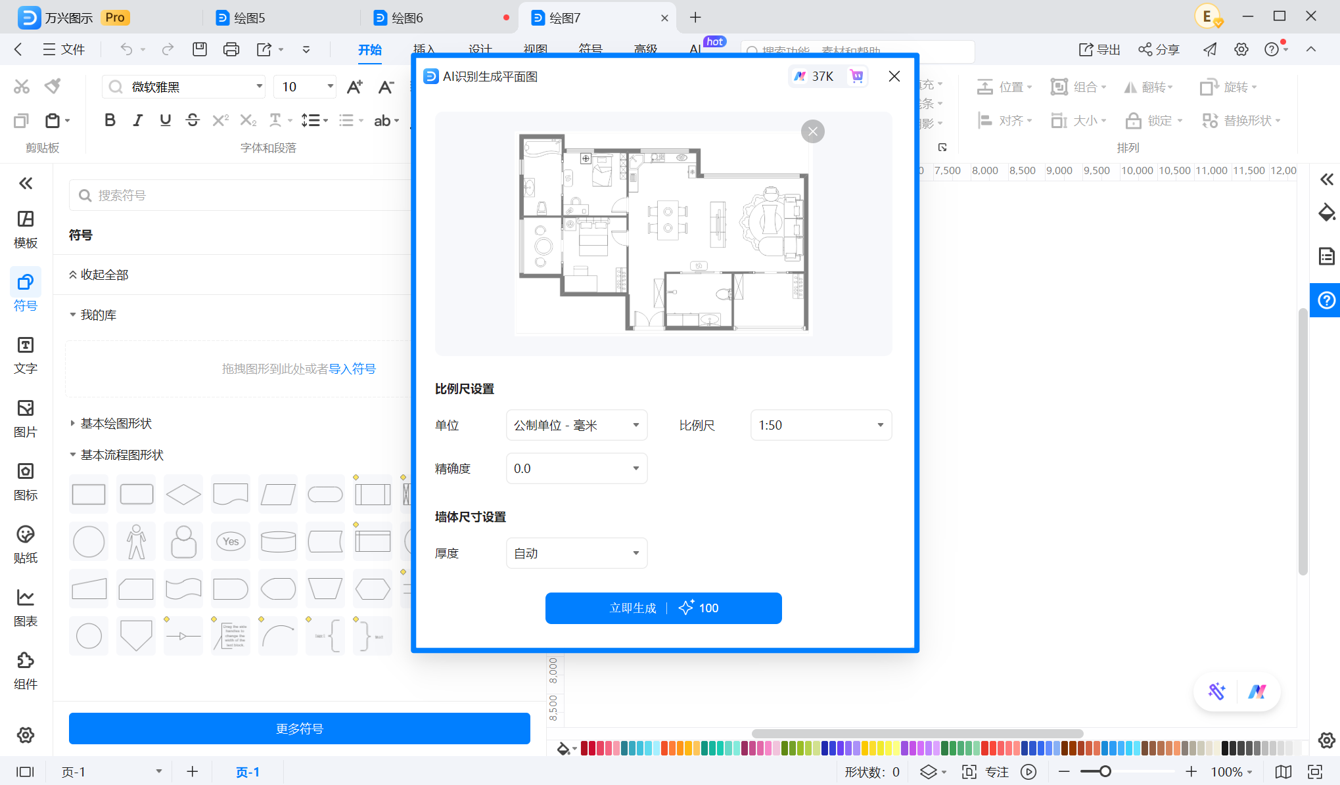Open the 模板 templates sidebar panel
Image resolution: width=1340 pixels, height=785 pixels.
pos(26,229)
